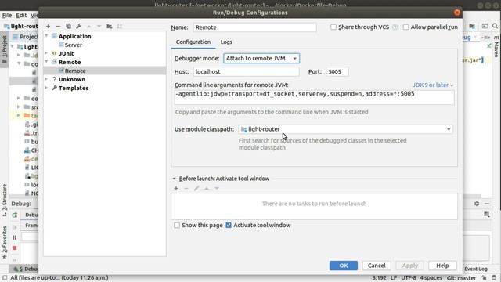Move configuration into new folder icon
This screenshot has height=282, width=501.
[x=110, y=26]
